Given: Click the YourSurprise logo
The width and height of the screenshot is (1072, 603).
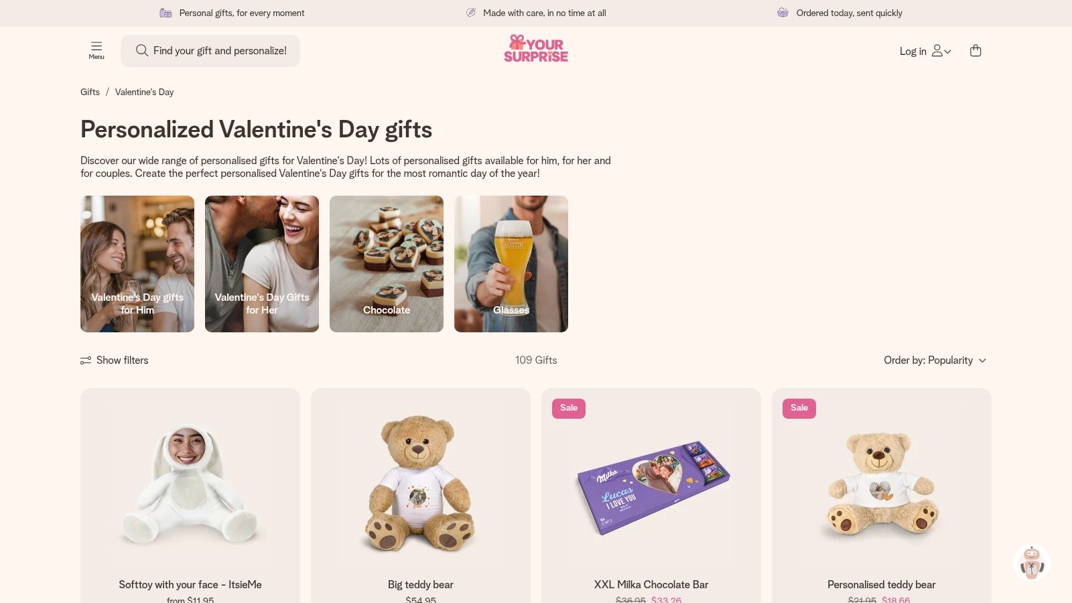Looking at the screenshot, I should [x=536, y=48].
